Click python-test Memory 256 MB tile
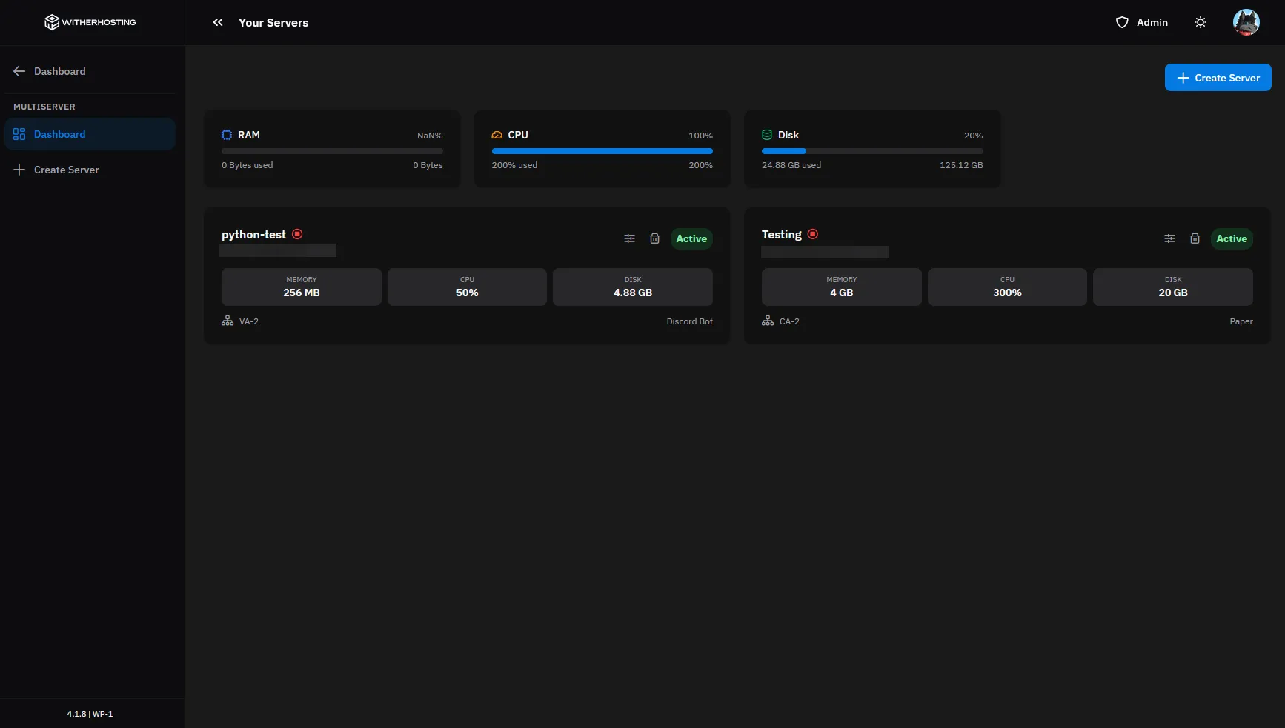Image resolution: width=1285 pixels, height=728 pixels. click(x=302, y=287)
